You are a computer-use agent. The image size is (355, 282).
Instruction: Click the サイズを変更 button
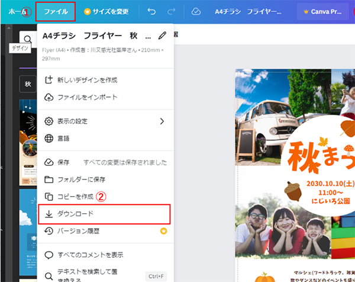point(106,12)
